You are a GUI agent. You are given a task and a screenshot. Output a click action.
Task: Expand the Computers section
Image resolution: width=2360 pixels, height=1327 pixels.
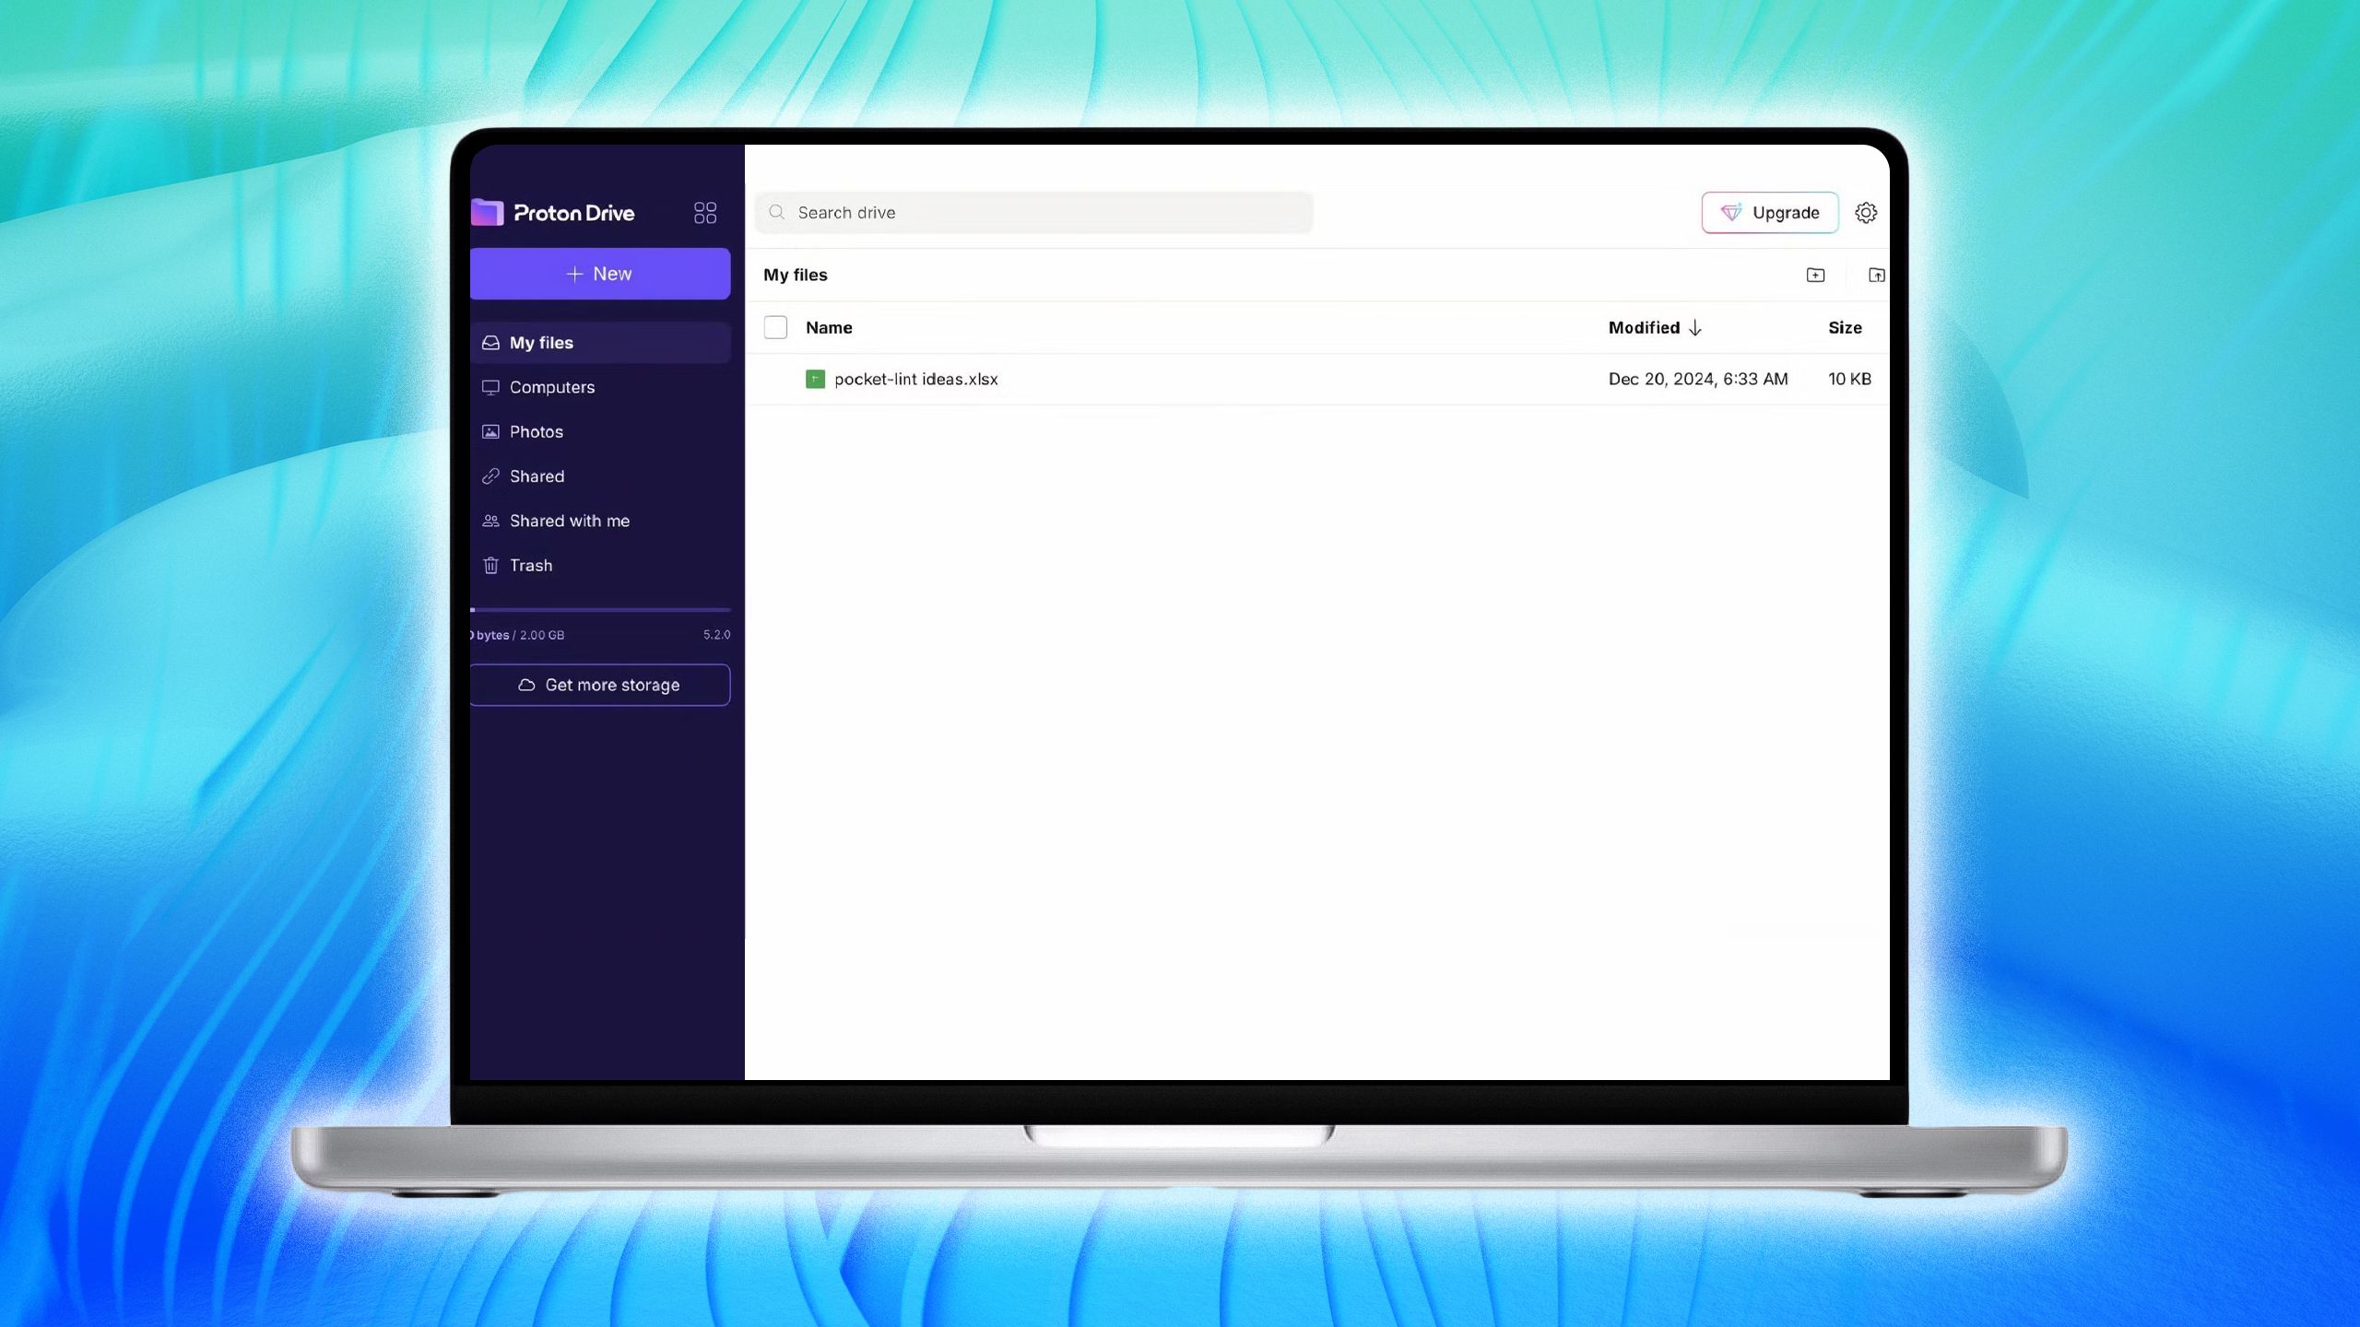(x=551, y=387)
